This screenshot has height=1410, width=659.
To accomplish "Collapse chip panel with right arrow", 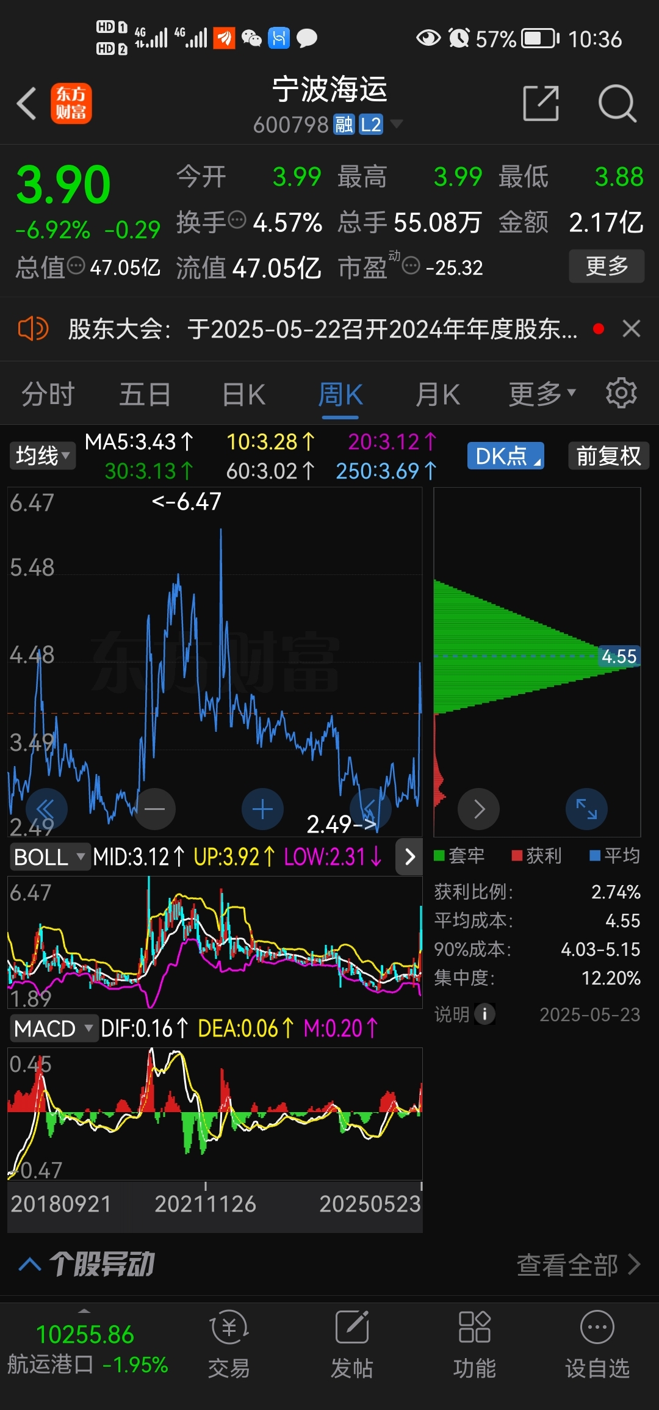I will [479, 809].
